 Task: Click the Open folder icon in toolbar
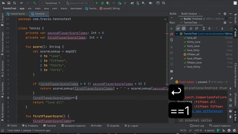click(x=3, y=3)
